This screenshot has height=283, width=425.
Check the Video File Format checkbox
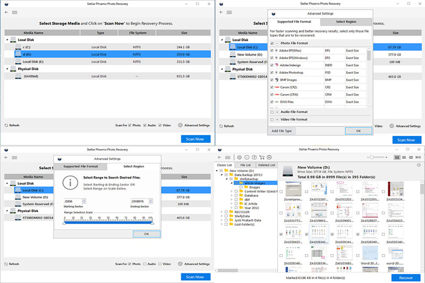(272, 119)
